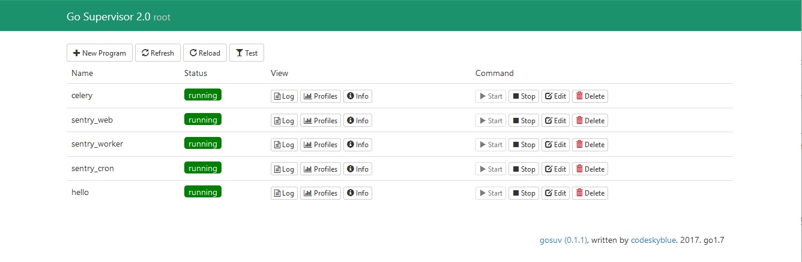Stop the celery program
Image resolution: width=802 pixels, height=262 pixels.
(x=523, y=96)
